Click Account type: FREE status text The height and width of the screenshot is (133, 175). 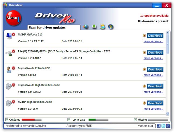[x=79, y=126]
